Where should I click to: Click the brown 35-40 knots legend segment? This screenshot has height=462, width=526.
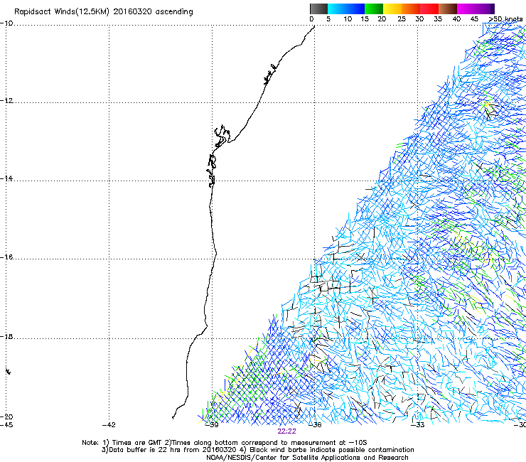pos(448,9)
